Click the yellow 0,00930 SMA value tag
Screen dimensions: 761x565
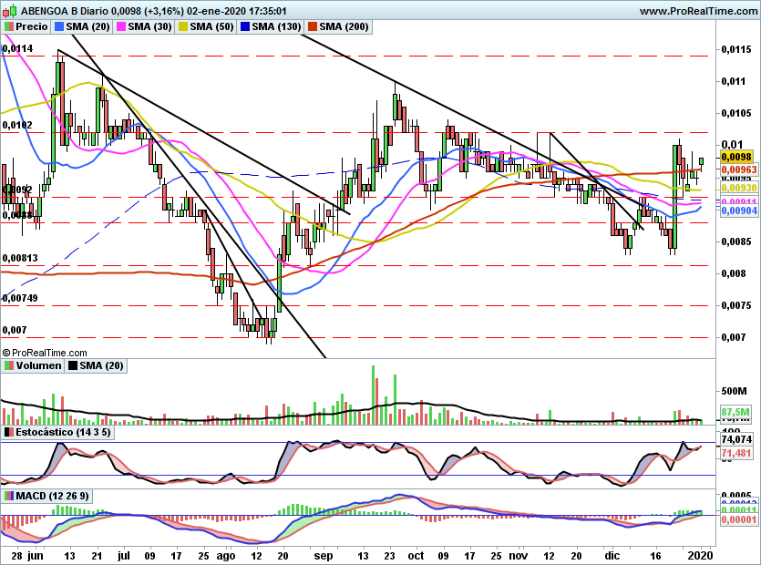pos(739,188)
